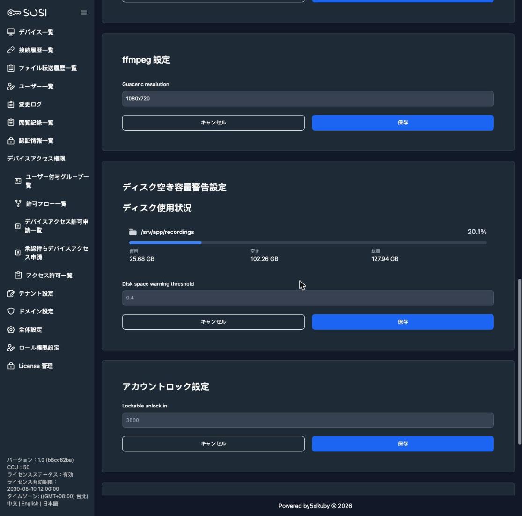The height and width of the screenshot is (516, 522).
Task: Go to 接続履歴一覧 page
Action: (37, 50)
